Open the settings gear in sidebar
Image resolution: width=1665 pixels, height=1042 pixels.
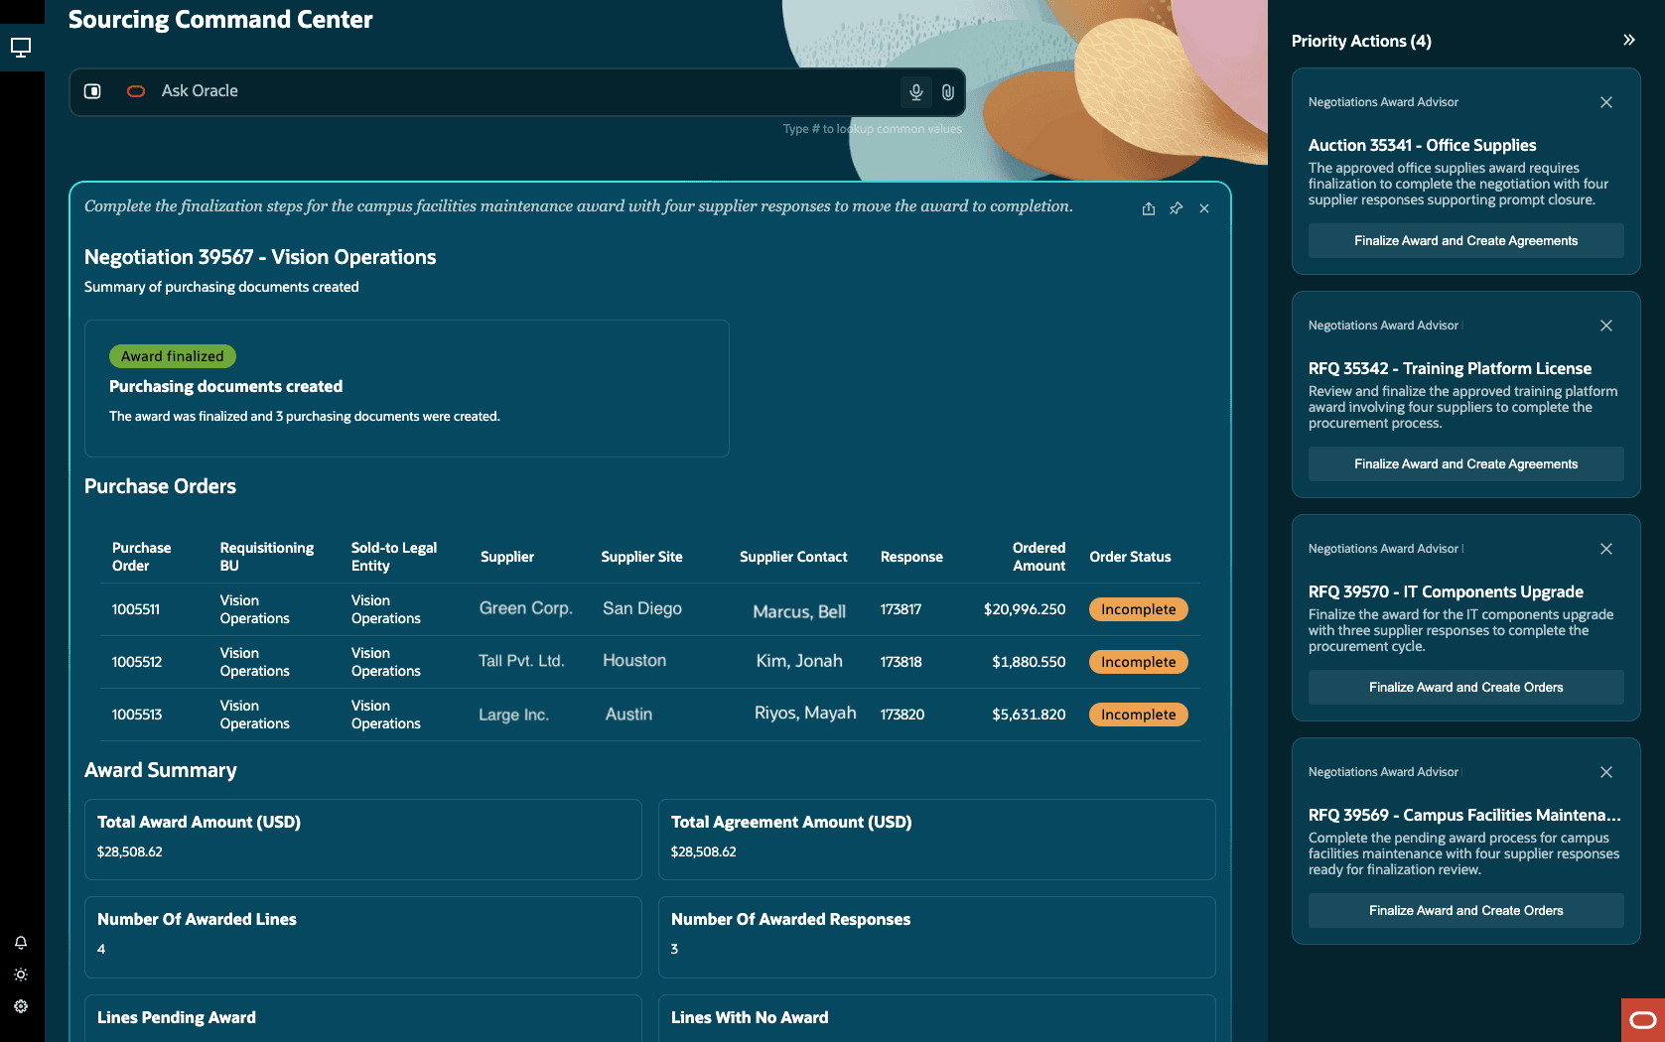21,1006
